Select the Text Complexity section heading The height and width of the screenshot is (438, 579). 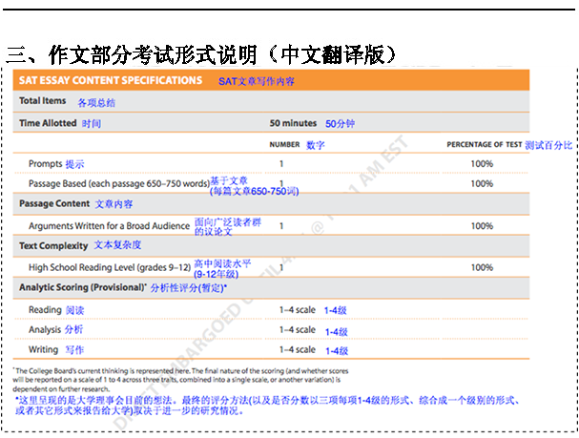54,246
